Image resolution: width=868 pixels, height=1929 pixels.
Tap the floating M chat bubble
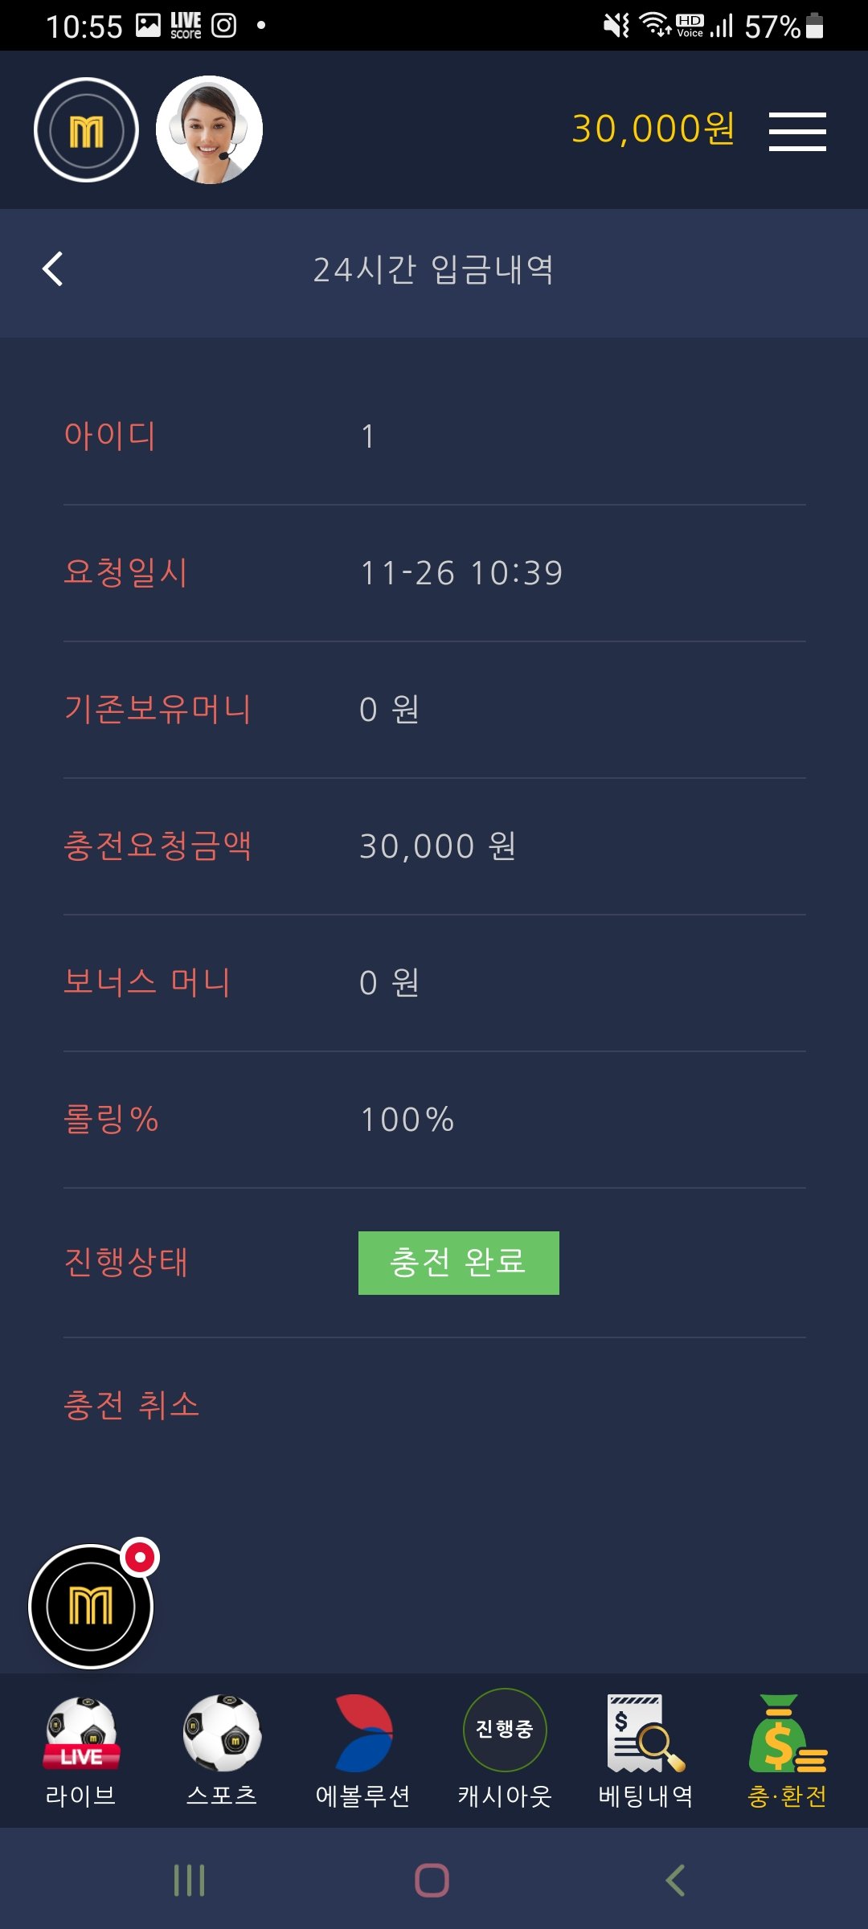click(x=91, y=1607)
